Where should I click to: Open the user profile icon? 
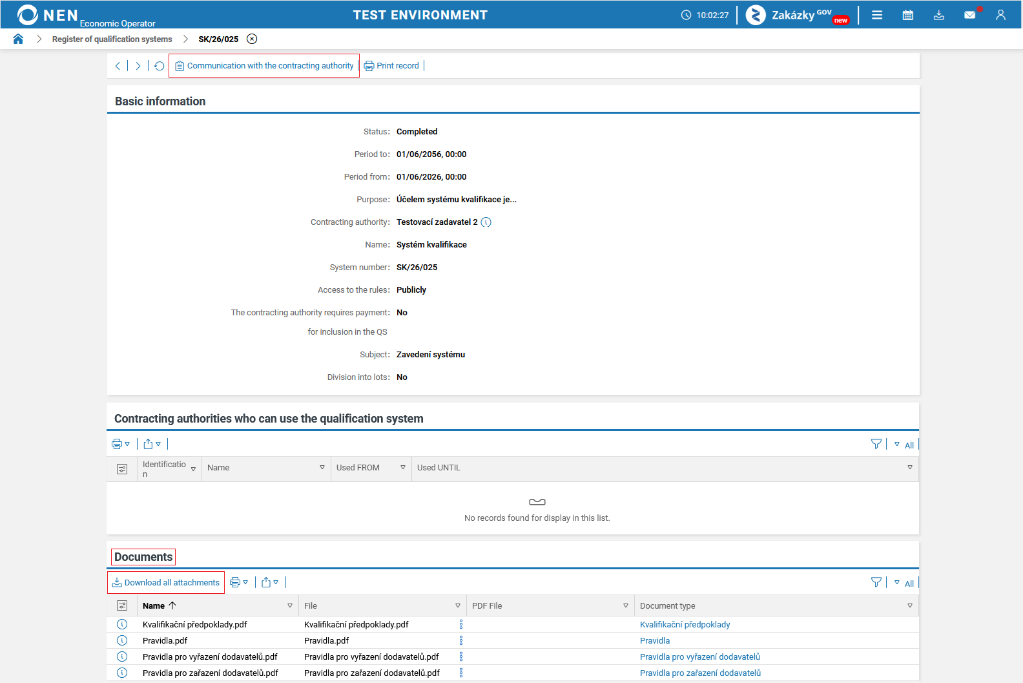[x=1000, y=15]
